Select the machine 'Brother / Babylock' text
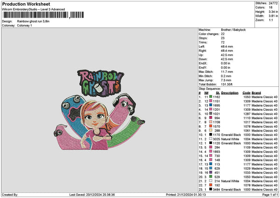280x198 pixels. click(233, 30)
